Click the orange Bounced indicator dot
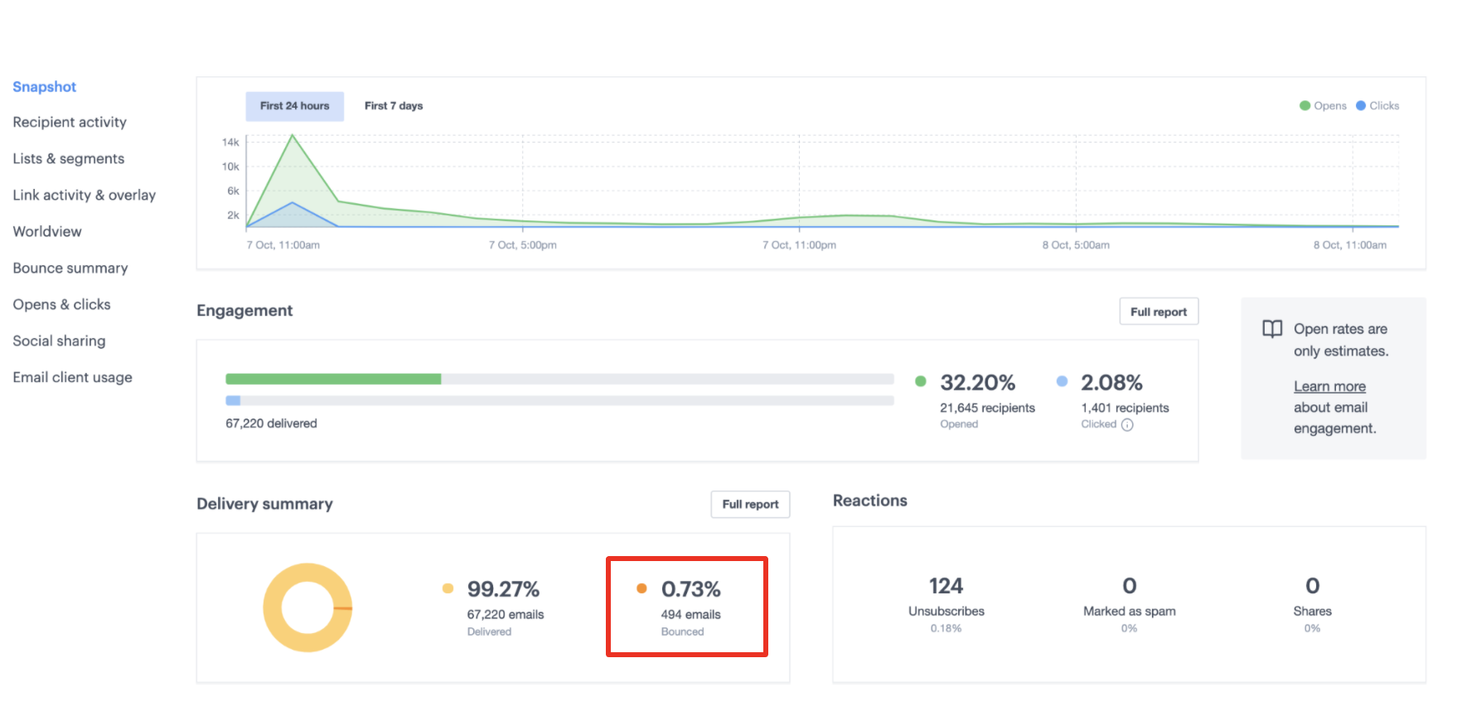 [x=641, y=589]
